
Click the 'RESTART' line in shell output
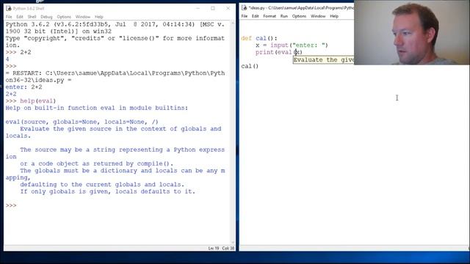tap(115, 76)
